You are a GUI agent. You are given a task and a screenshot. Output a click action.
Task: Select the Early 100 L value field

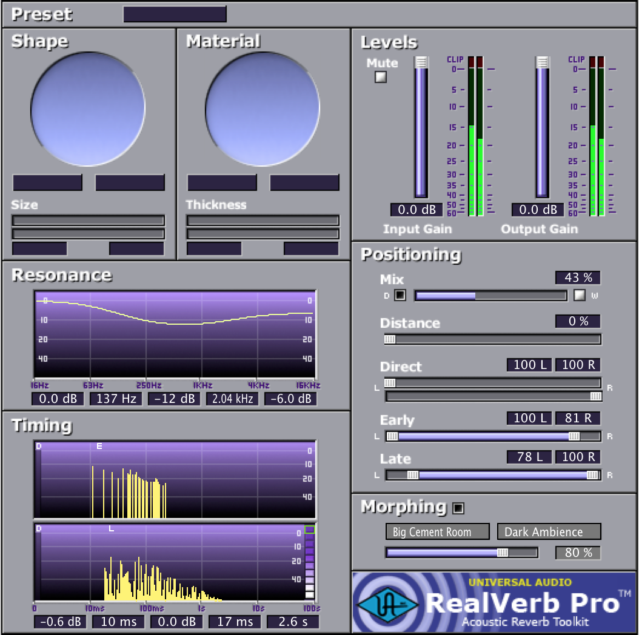[529, 418]
